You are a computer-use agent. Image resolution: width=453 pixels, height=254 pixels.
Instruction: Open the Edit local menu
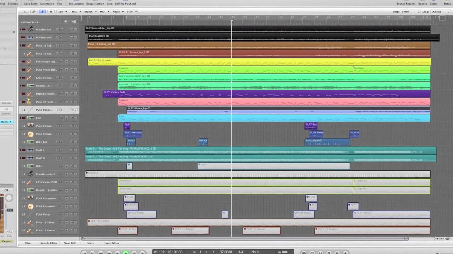[62, 12]
